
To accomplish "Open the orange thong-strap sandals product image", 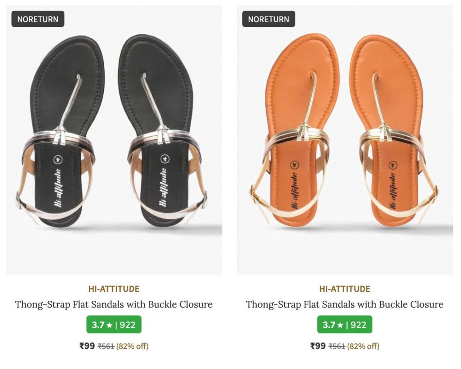I will click(345, 140).
